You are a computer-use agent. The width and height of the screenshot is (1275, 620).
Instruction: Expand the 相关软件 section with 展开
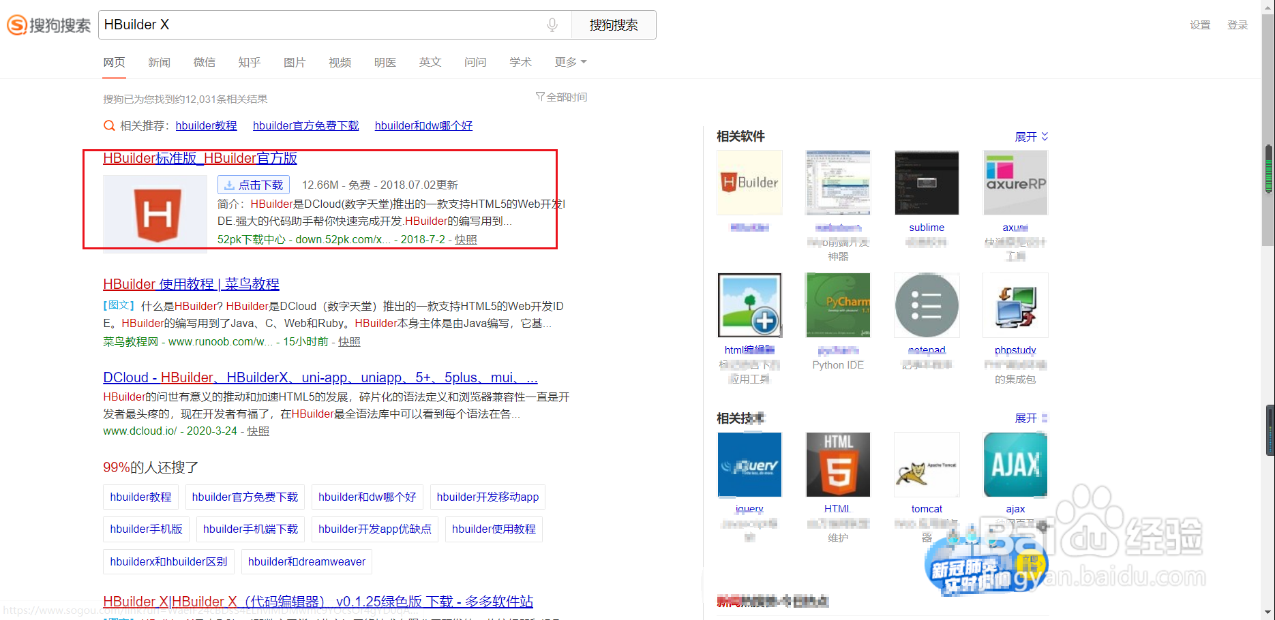pos(1032,137)
